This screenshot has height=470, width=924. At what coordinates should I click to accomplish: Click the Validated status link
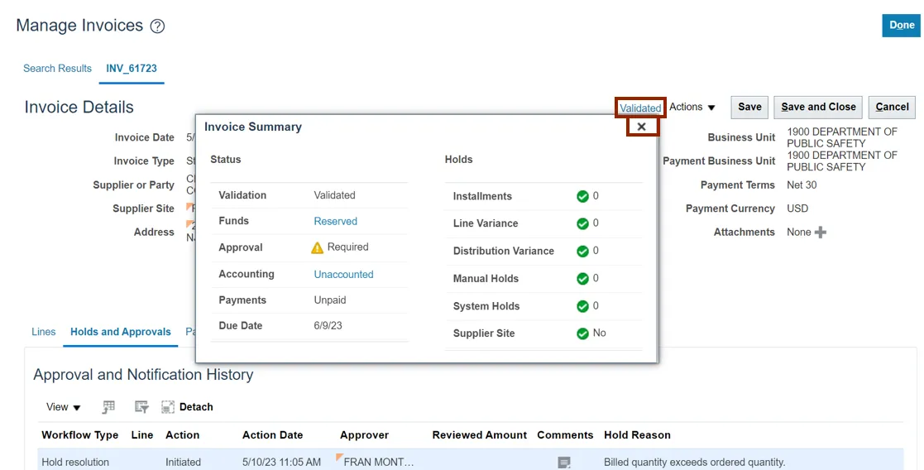pos(640,108)
